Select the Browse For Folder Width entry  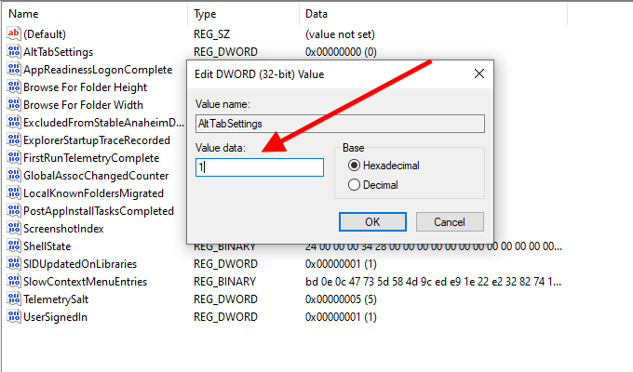(83, 105)
